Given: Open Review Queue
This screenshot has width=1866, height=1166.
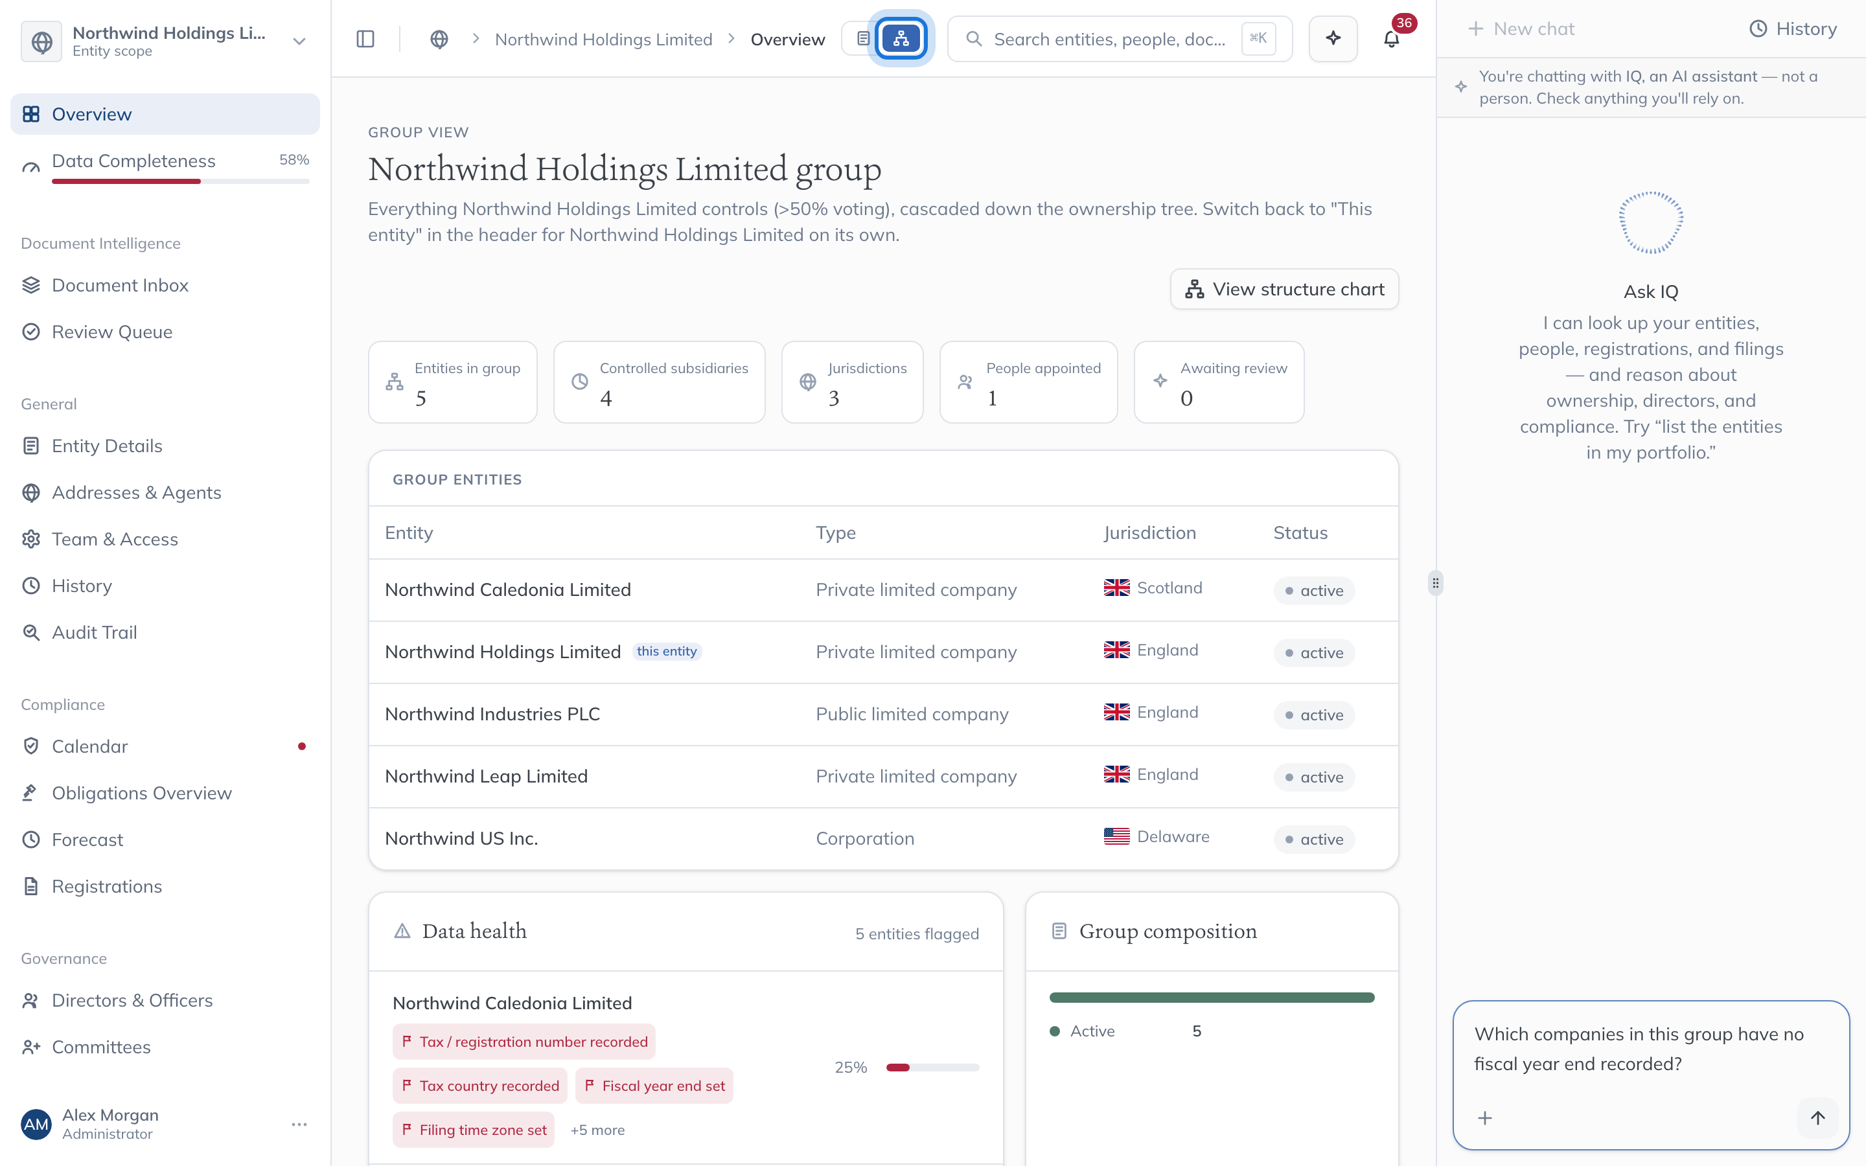Looking at the screenshot, I should point(165,332).
